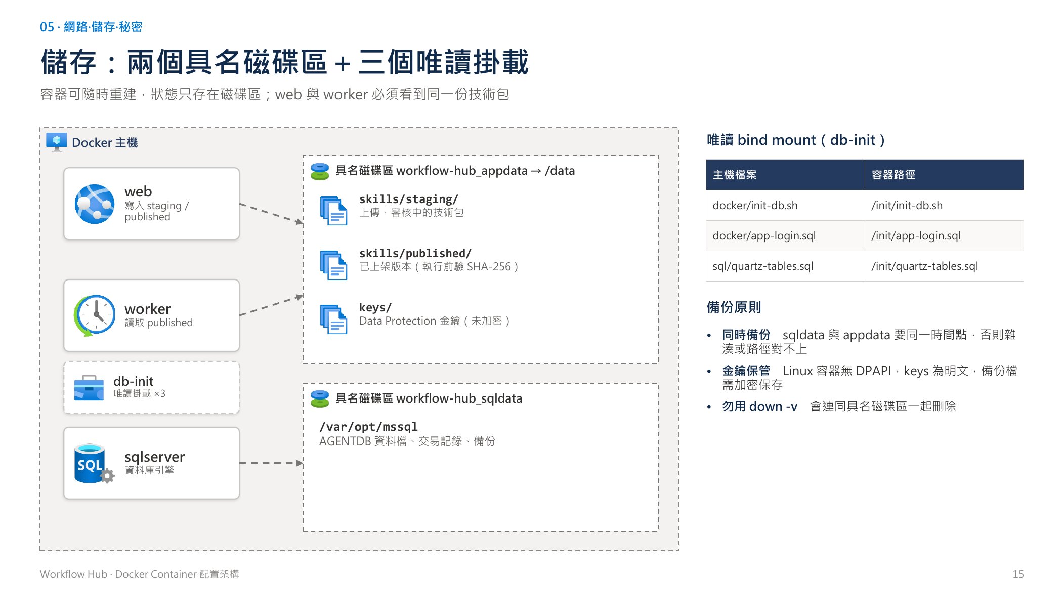Screen dimensions: 1064x599
Task: Click the sqlserver SQL database icon
Action: click(94, 463)
